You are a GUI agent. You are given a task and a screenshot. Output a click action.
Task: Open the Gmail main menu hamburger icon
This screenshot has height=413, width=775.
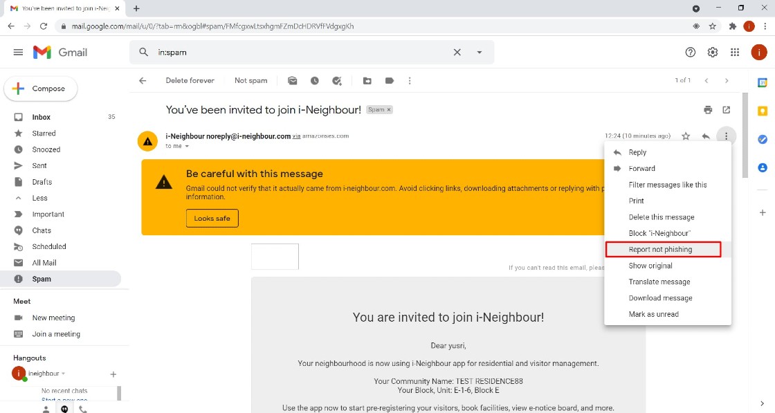point(18,53)
